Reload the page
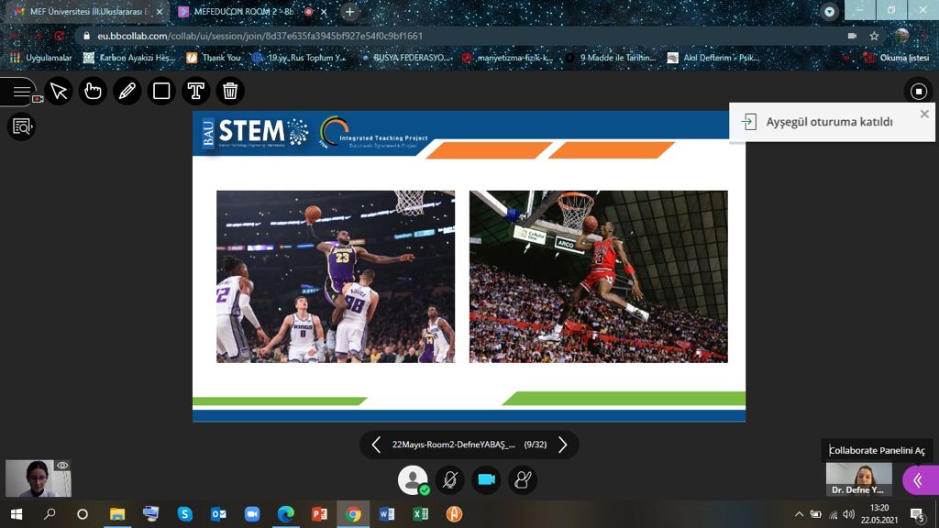The height and width of the screenshot is (528, 939). pyautogui.click(x=59, y=36)
